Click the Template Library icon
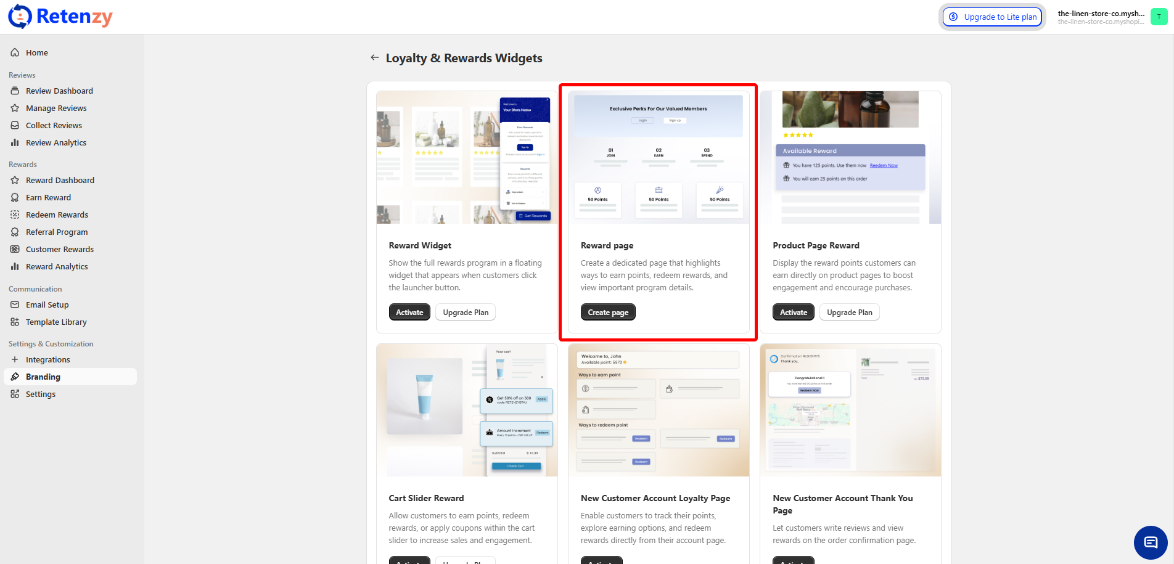 pos(15,322)
